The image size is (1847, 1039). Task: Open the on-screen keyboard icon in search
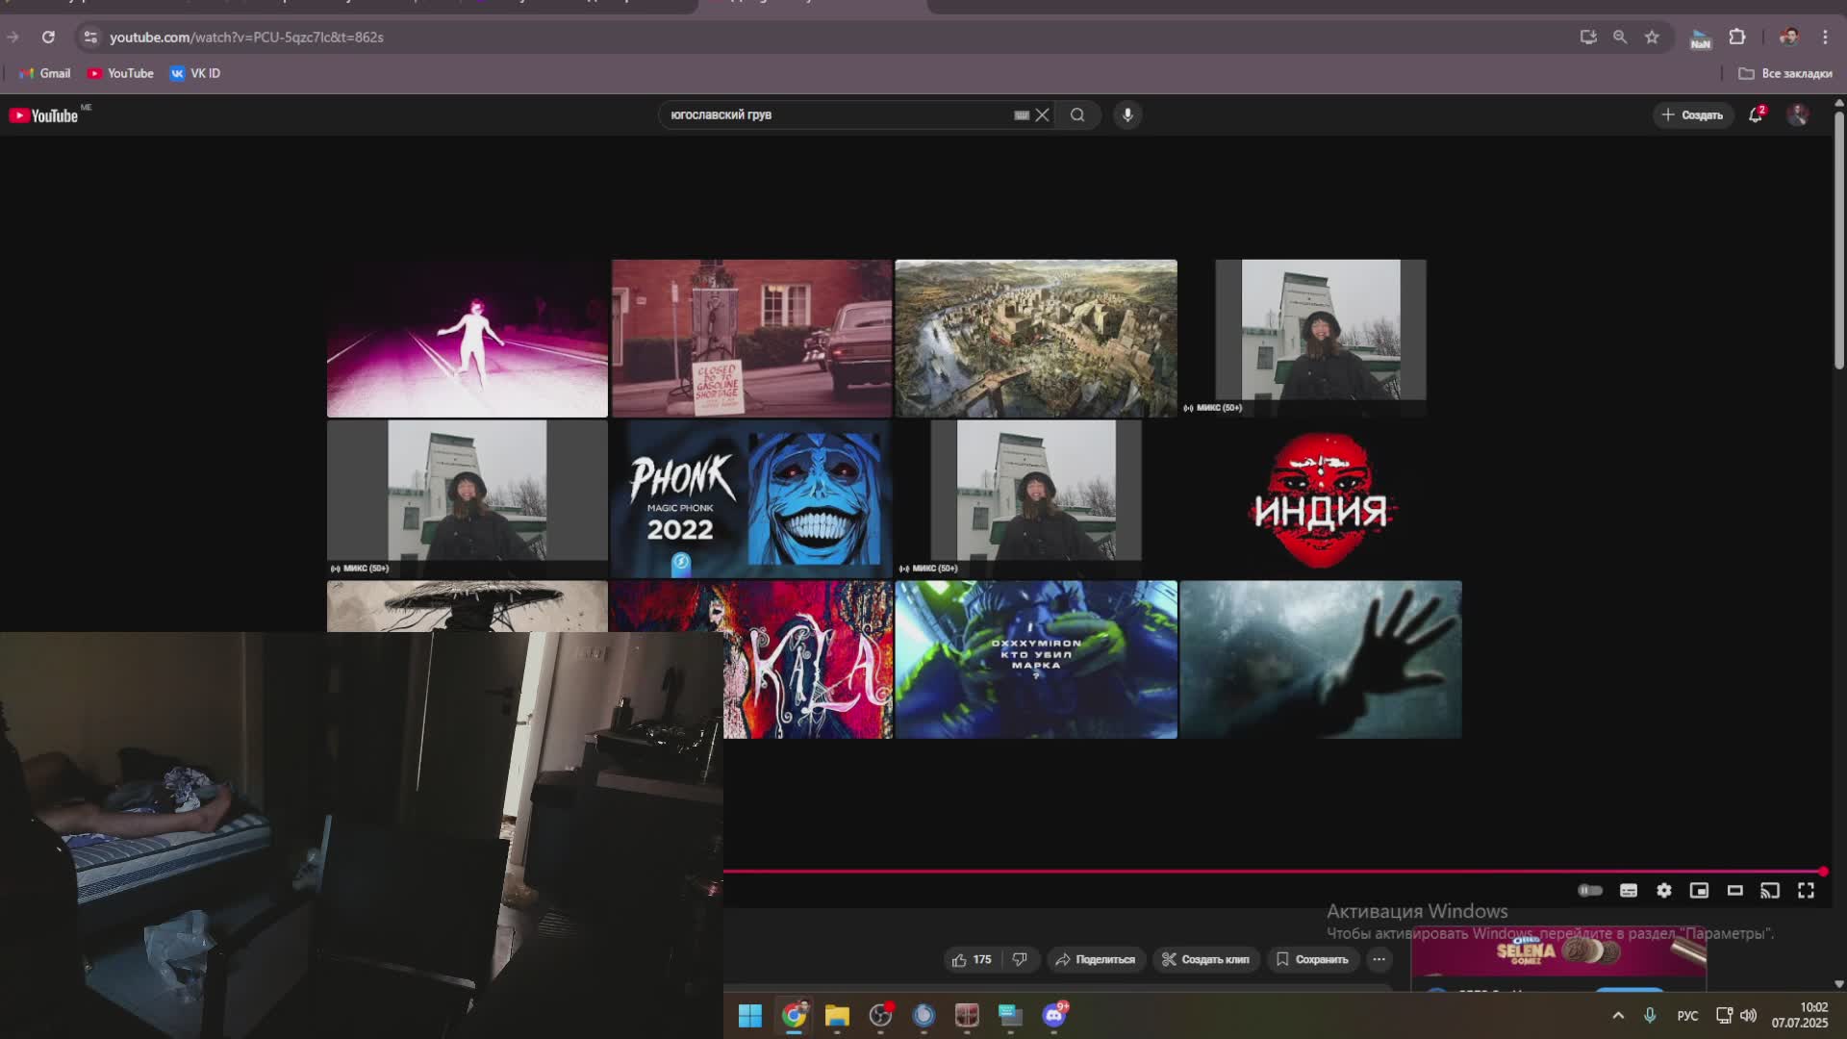click(x=1021, y=114)
